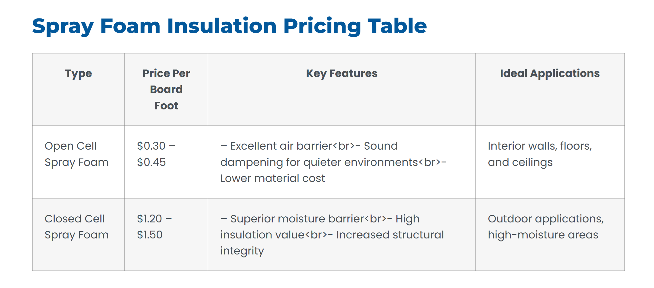Click the $0.30 starting price text
Screen dimensions: 654x288
pyautogui.click(x=151, y=146)
